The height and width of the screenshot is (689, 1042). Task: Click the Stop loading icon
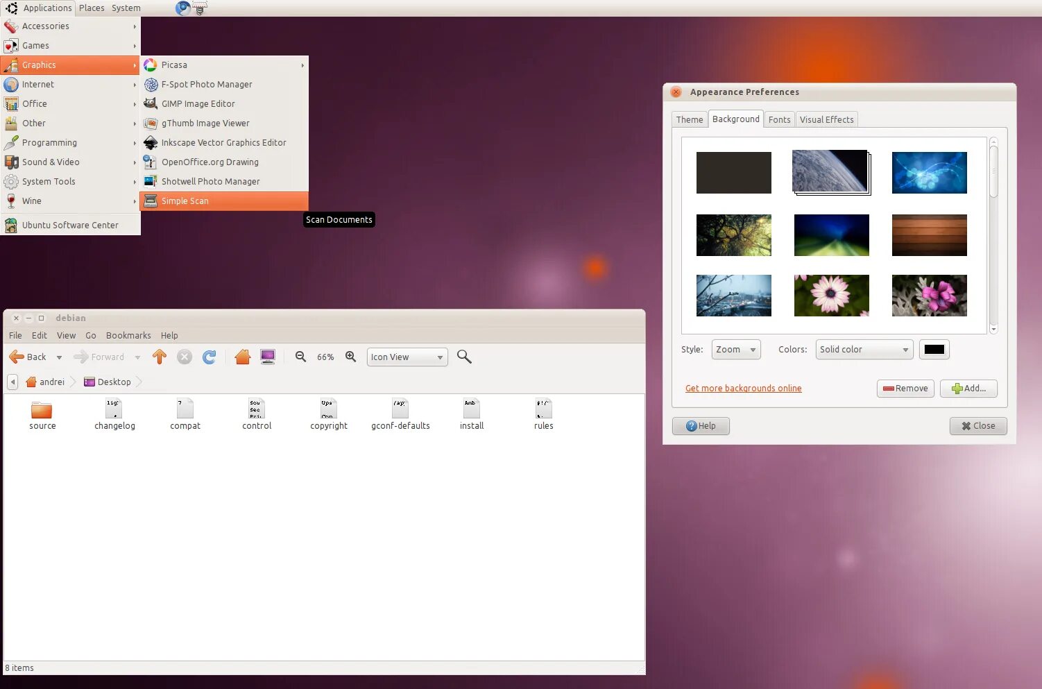[x=185, y=357]
